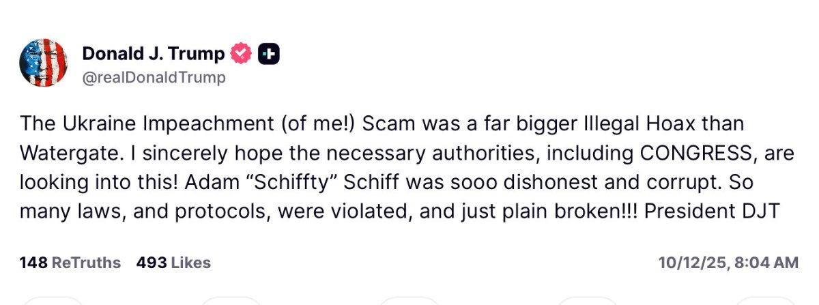The width and height of the screenshot is (819, 305).
Task: Open the @realDonaldTrump handle link
Action: tap(154, 78)
